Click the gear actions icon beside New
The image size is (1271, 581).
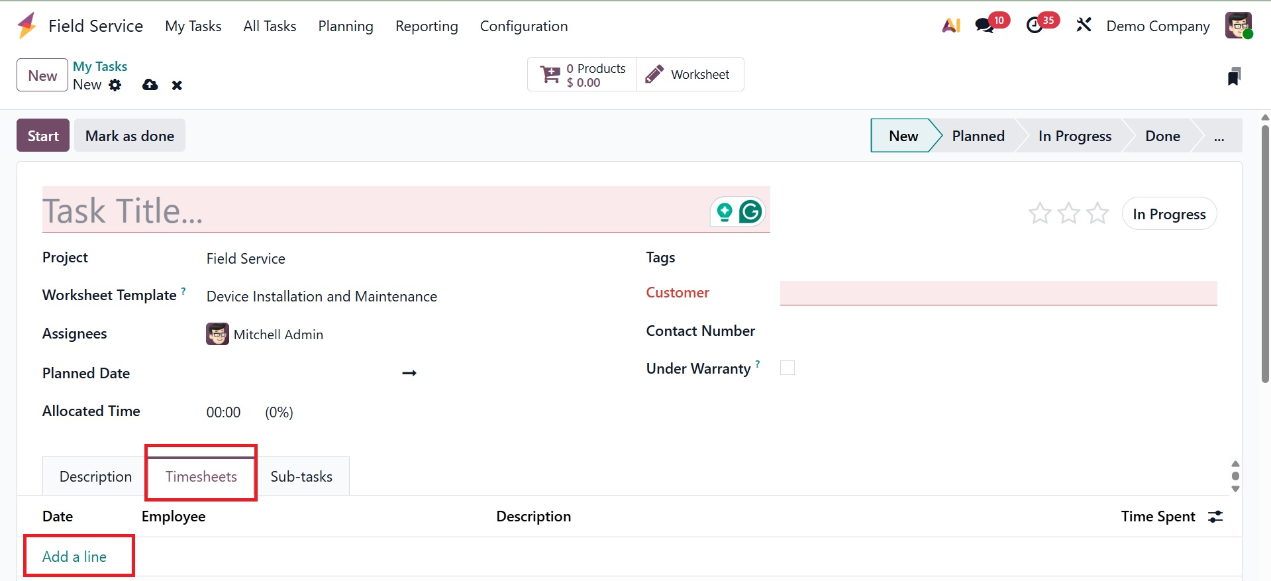115,85
